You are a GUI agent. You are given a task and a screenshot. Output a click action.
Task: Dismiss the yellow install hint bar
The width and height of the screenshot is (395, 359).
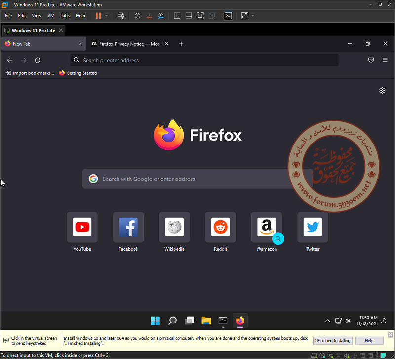pos(390,335)
